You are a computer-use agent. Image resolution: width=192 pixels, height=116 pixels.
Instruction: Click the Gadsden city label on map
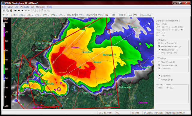tap(87, 52)
